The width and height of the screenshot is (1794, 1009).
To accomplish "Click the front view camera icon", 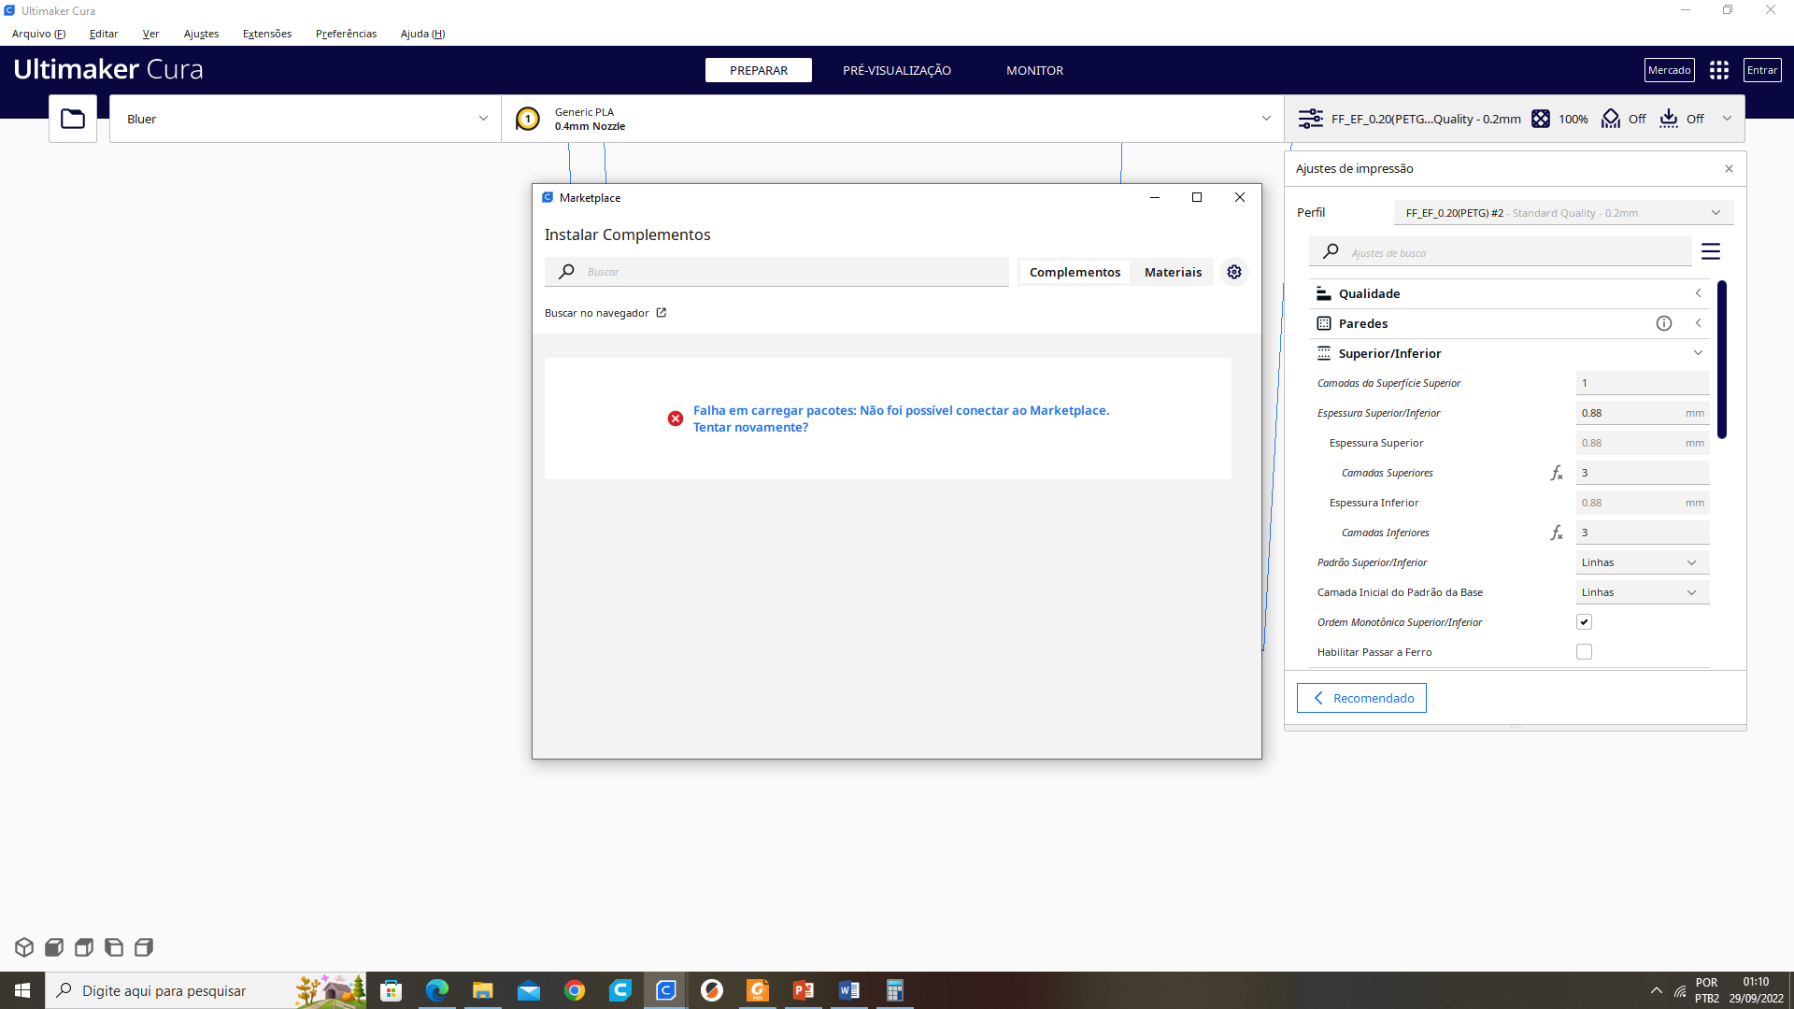I will (x=54, y=947).
